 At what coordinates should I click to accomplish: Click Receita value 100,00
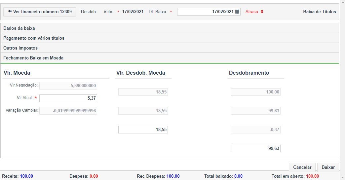coord(27,176)
